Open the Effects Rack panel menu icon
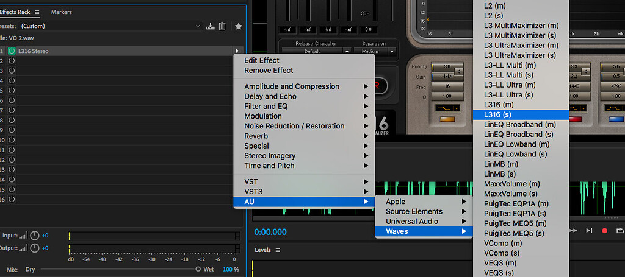Image resolution: width=625 pixels, height=277 pixels. (x=37, y=12)
